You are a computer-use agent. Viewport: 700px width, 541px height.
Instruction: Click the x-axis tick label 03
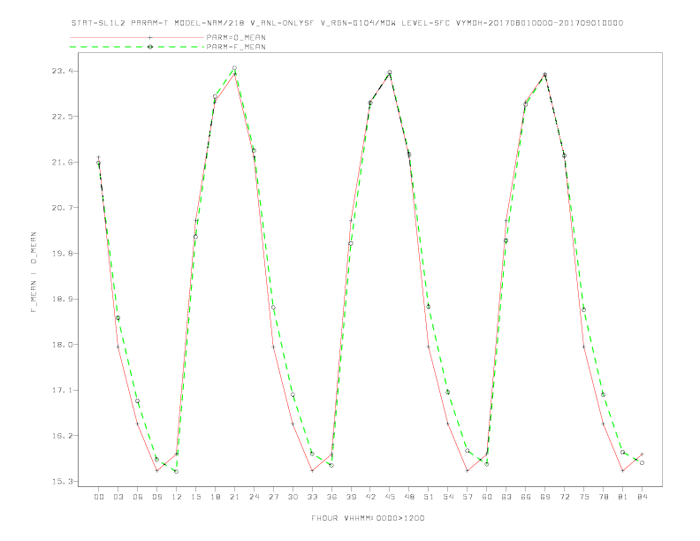pyautogui.click(x=118, y=497)
